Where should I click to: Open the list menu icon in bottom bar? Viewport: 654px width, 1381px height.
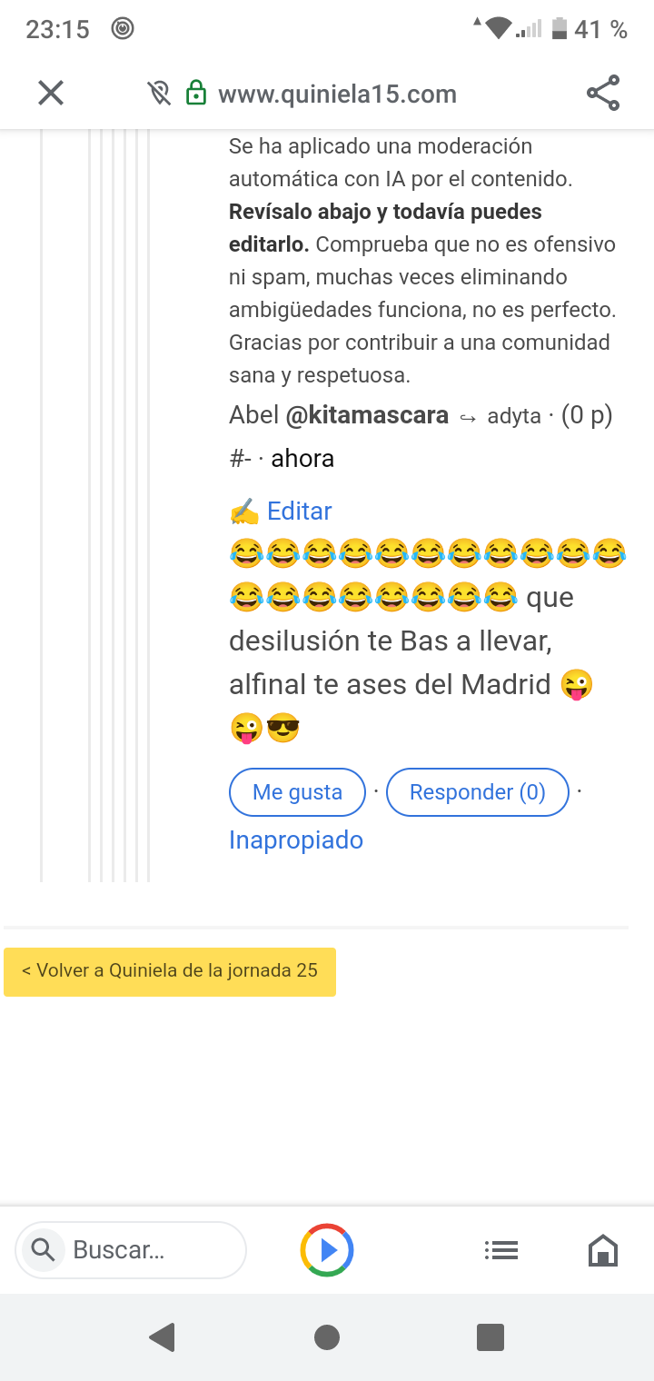(501, 1251)
